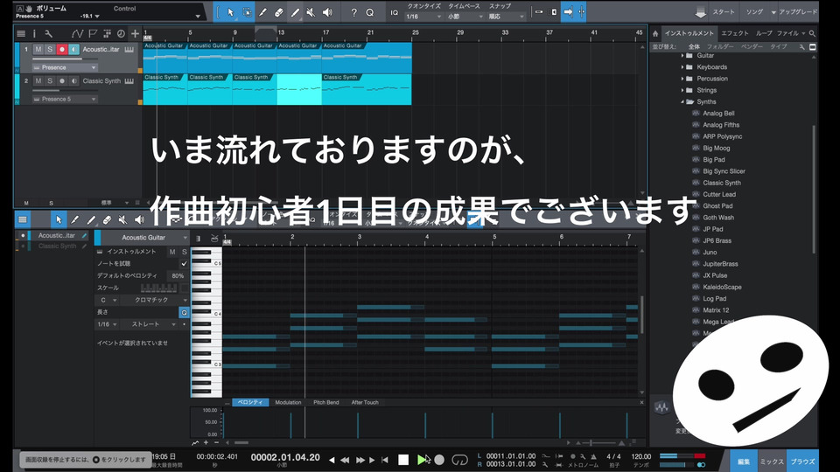
Task: Solo the Acoustic Guitar track
Action: pos(50,49)
